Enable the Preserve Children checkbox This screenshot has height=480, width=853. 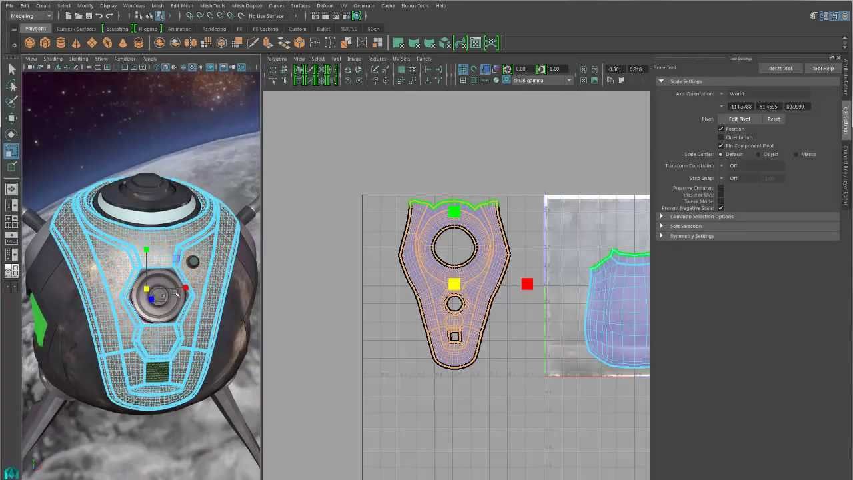coord(720,188)
